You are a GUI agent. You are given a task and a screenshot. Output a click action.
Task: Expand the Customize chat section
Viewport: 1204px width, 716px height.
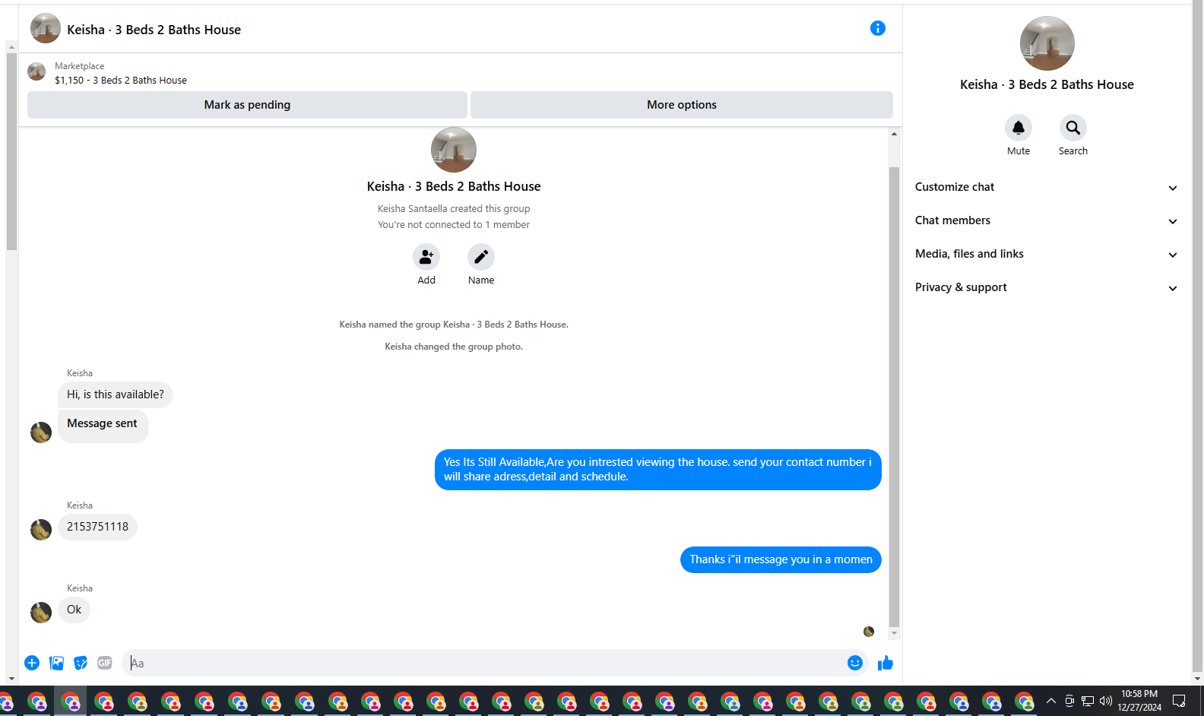[x=1047, y=187]
